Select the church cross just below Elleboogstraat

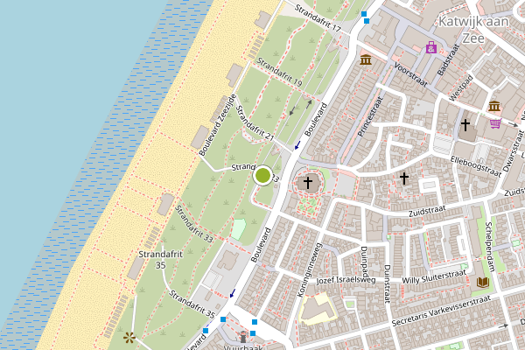[404, 178]
